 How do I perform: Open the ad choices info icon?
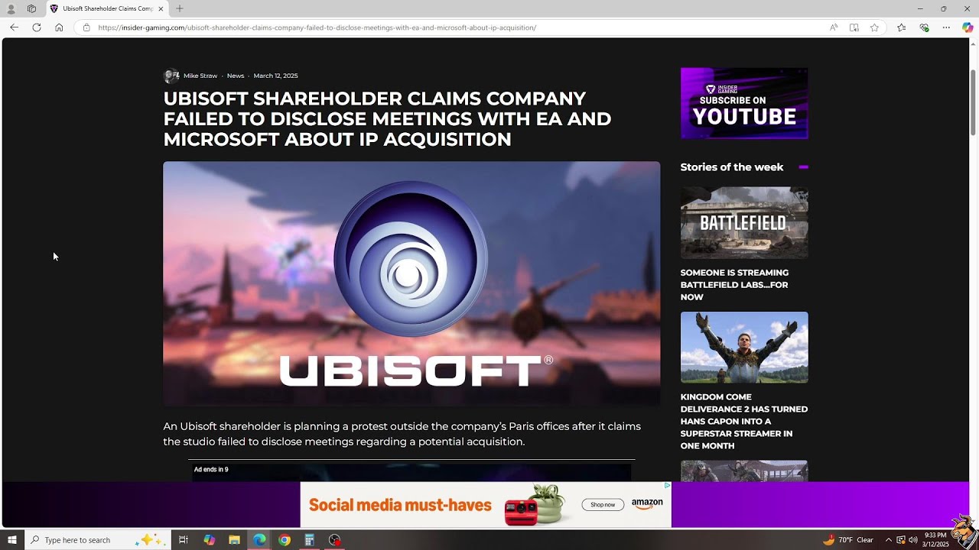pos(667,485)
